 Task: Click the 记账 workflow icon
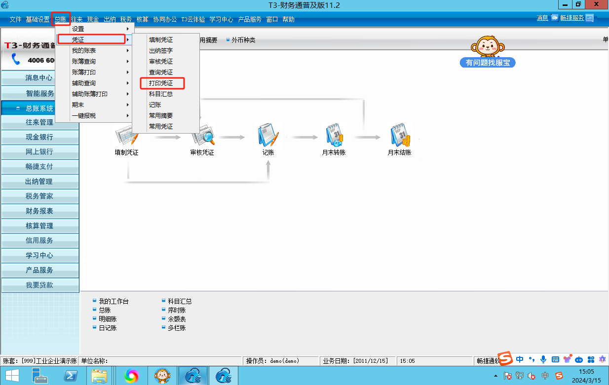click(x=268, y=135)
